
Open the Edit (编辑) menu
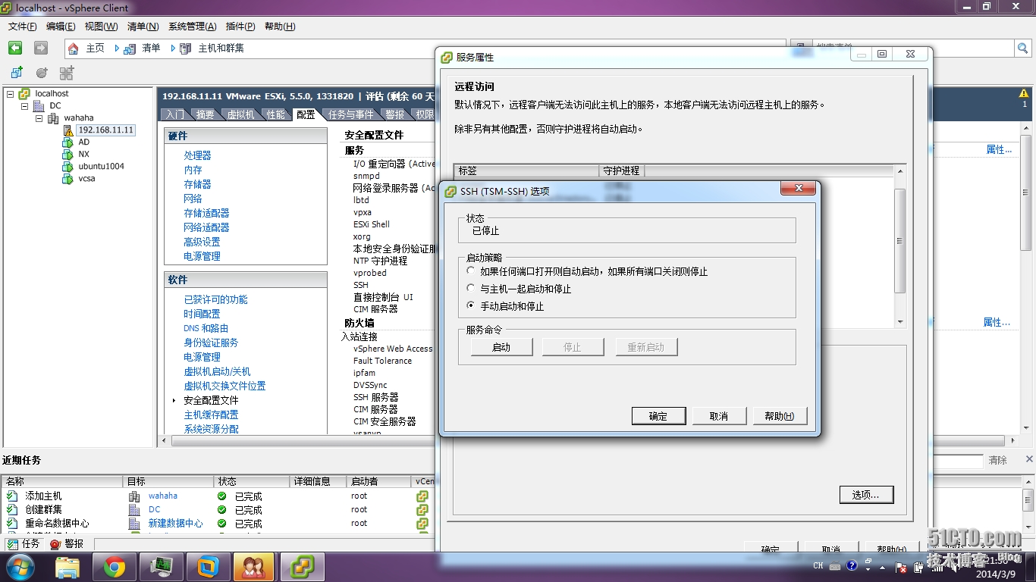tap(61, 27)
